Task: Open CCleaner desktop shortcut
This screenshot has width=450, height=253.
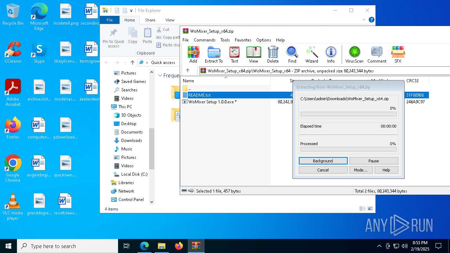Action: 13,52
